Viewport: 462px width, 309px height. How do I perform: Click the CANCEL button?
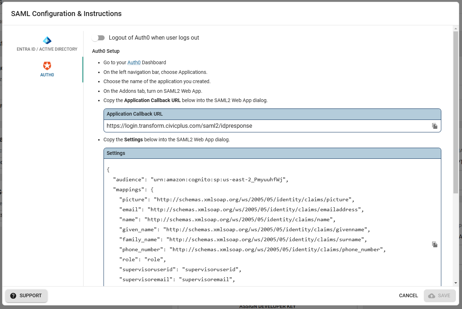click(x=408, y=296)
